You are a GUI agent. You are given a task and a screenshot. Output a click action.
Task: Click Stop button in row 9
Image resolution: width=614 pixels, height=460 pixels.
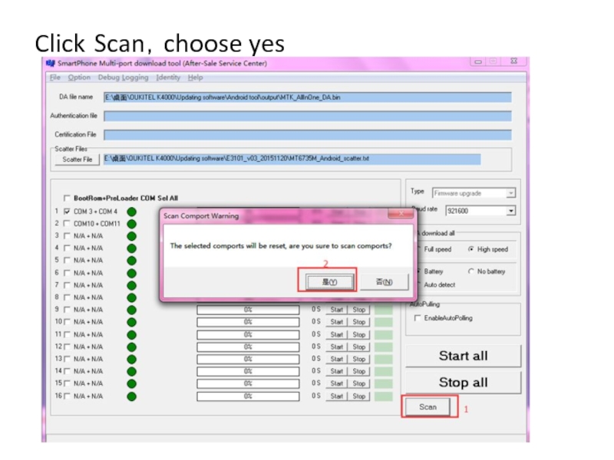coord(358,310)
